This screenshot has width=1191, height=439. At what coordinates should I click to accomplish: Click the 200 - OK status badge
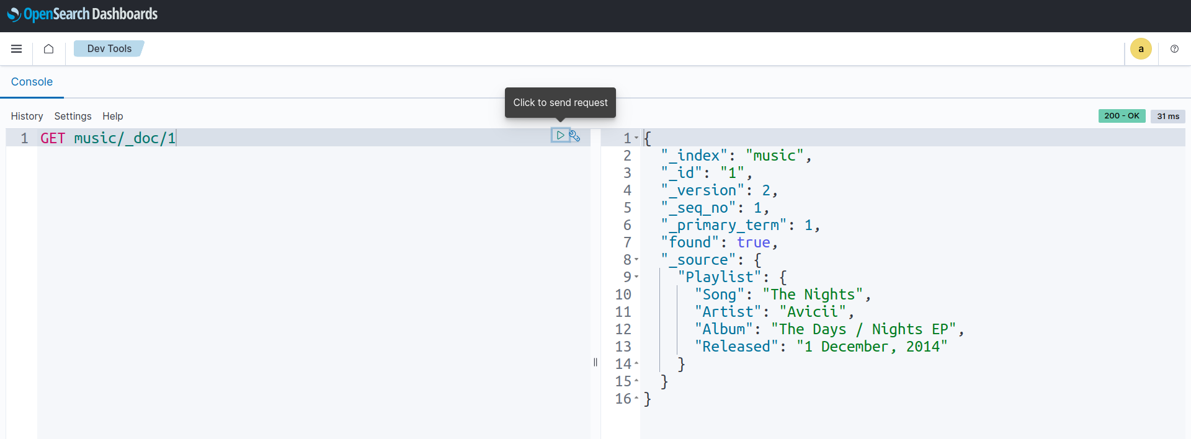click(1122, 116)
